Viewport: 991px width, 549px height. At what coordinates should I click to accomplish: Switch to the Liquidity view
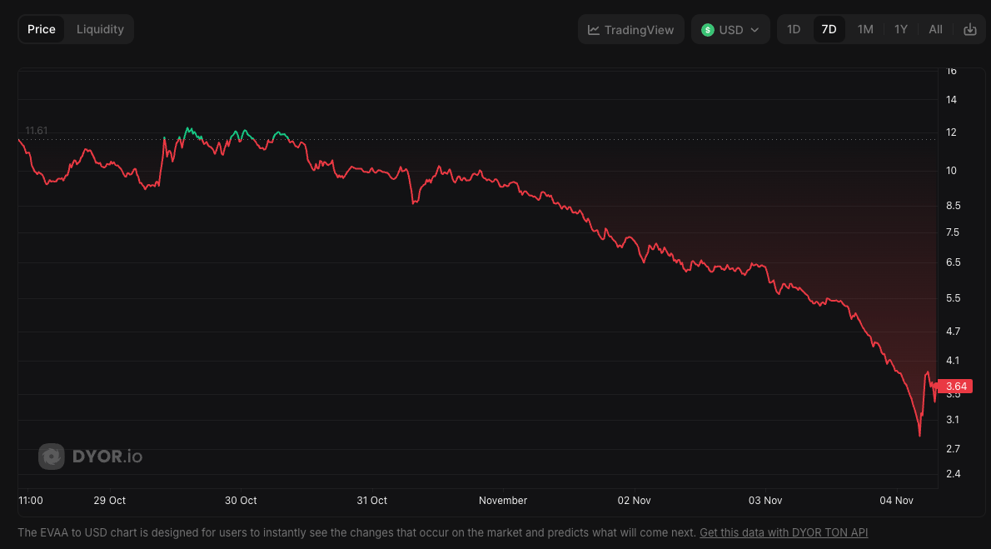pyautogui.click(x=99, y=29)
